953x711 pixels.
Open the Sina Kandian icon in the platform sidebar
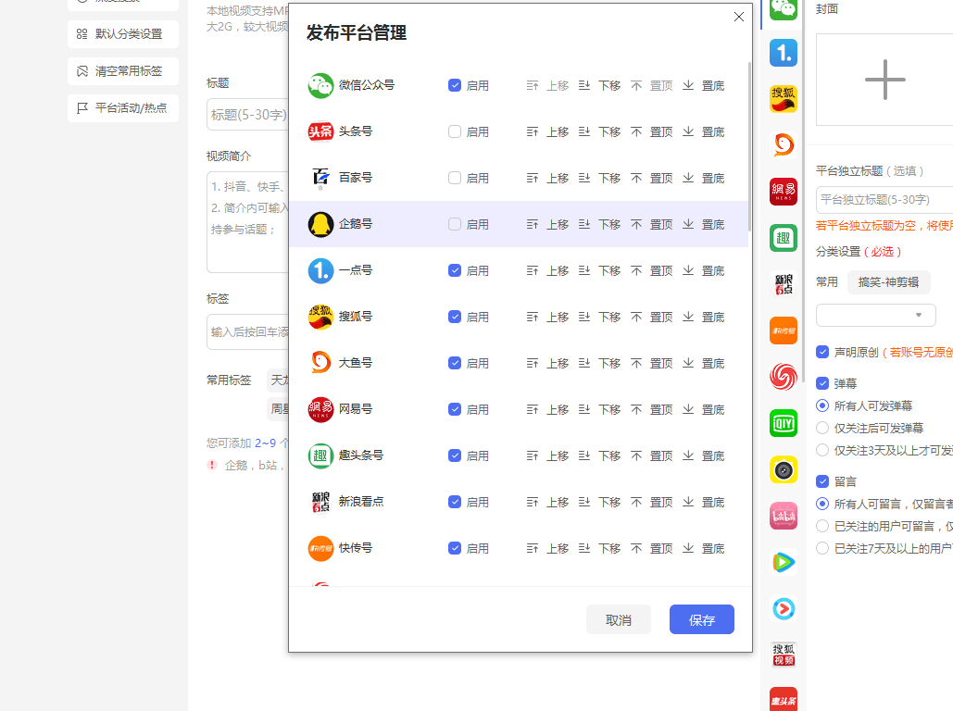click(x=783, y=284)
